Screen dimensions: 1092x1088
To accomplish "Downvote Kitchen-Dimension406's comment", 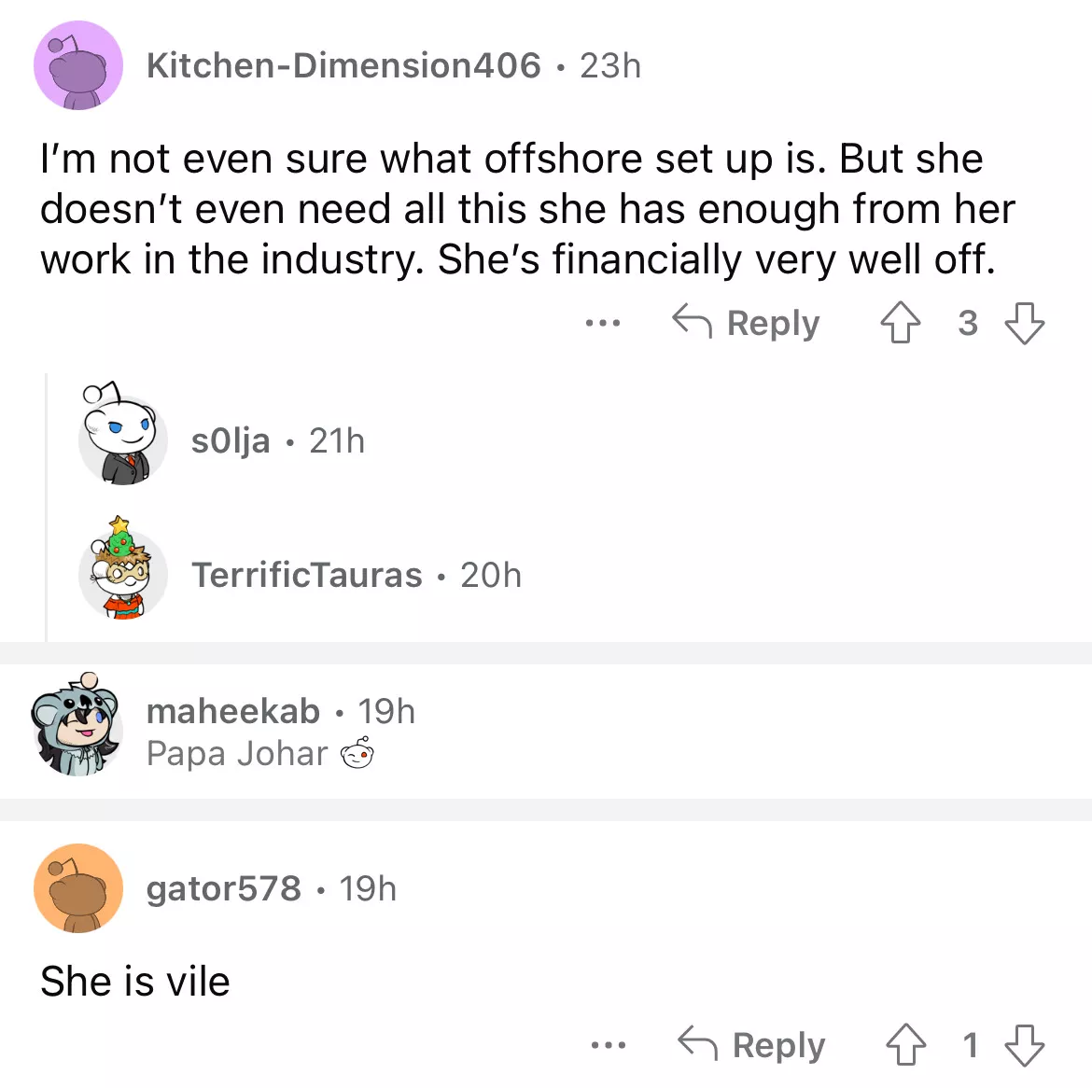I will click(1024, 324).
